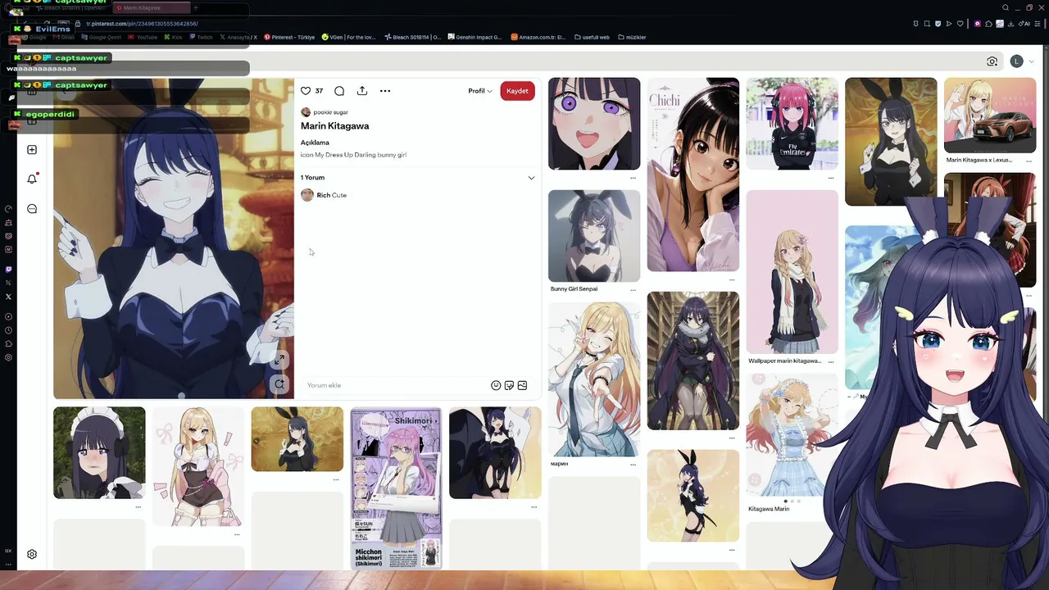Click the browser toolbar heart bookmark icon

pos(960,24)
